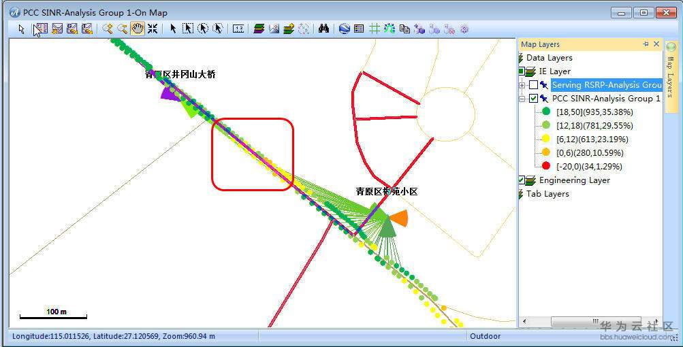The width and height of the screenshot is (683, 347).
Task: Choose the circle selection tool
Action: pos(203,29)
